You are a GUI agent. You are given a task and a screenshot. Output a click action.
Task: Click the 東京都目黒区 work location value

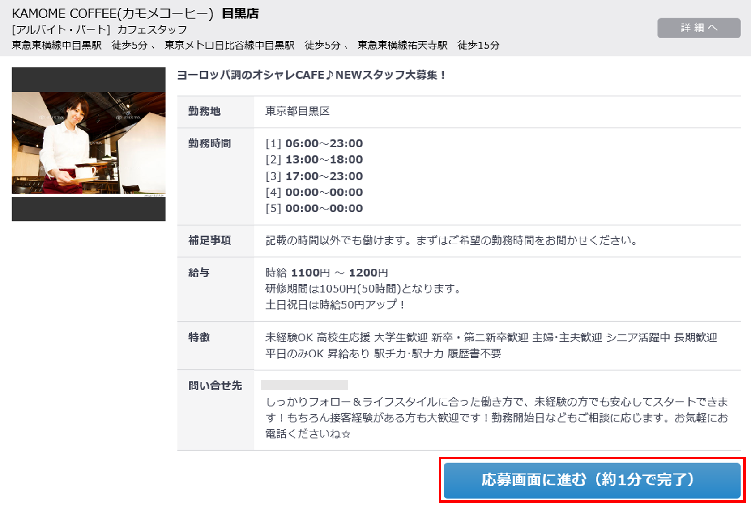297,111
